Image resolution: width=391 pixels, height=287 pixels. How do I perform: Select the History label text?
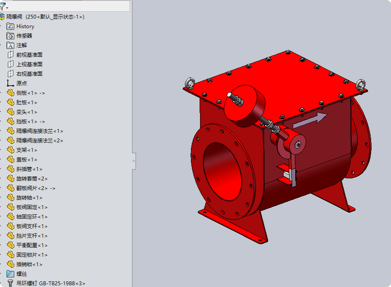pos(25,26)
